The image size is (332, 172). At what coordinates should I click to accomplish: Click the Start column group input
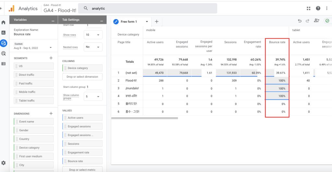(94, 87)
